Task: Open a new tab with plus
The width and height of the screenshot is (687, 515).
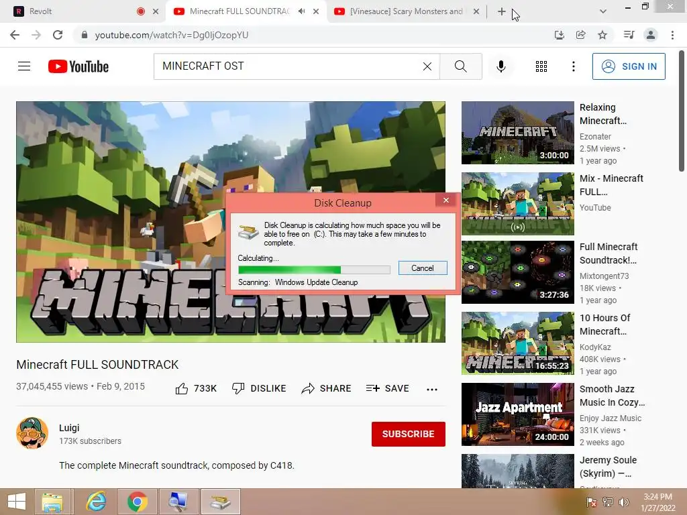Action: click(502, 11)
